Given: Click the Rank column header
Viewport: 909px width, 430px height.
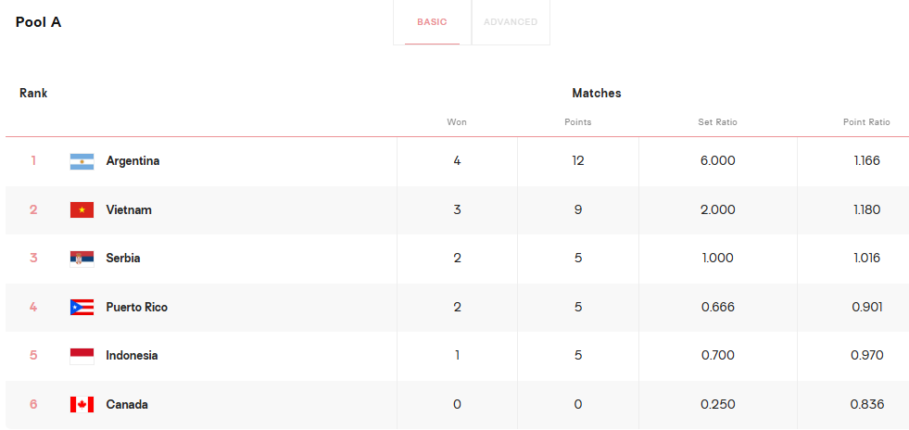Looking at the screenshot, I should click(33, 93).
